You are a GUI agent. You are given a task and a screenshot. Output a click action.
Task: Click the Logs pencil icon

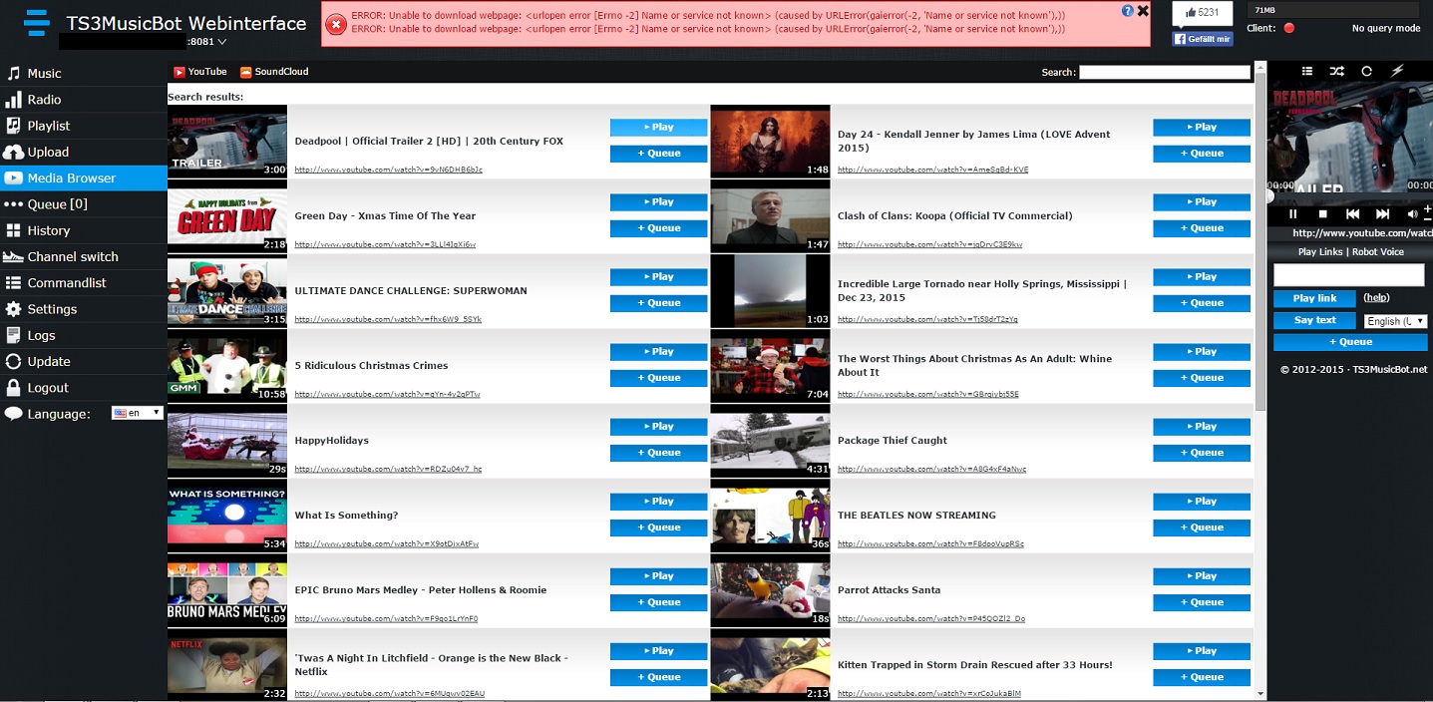(13, 335)
